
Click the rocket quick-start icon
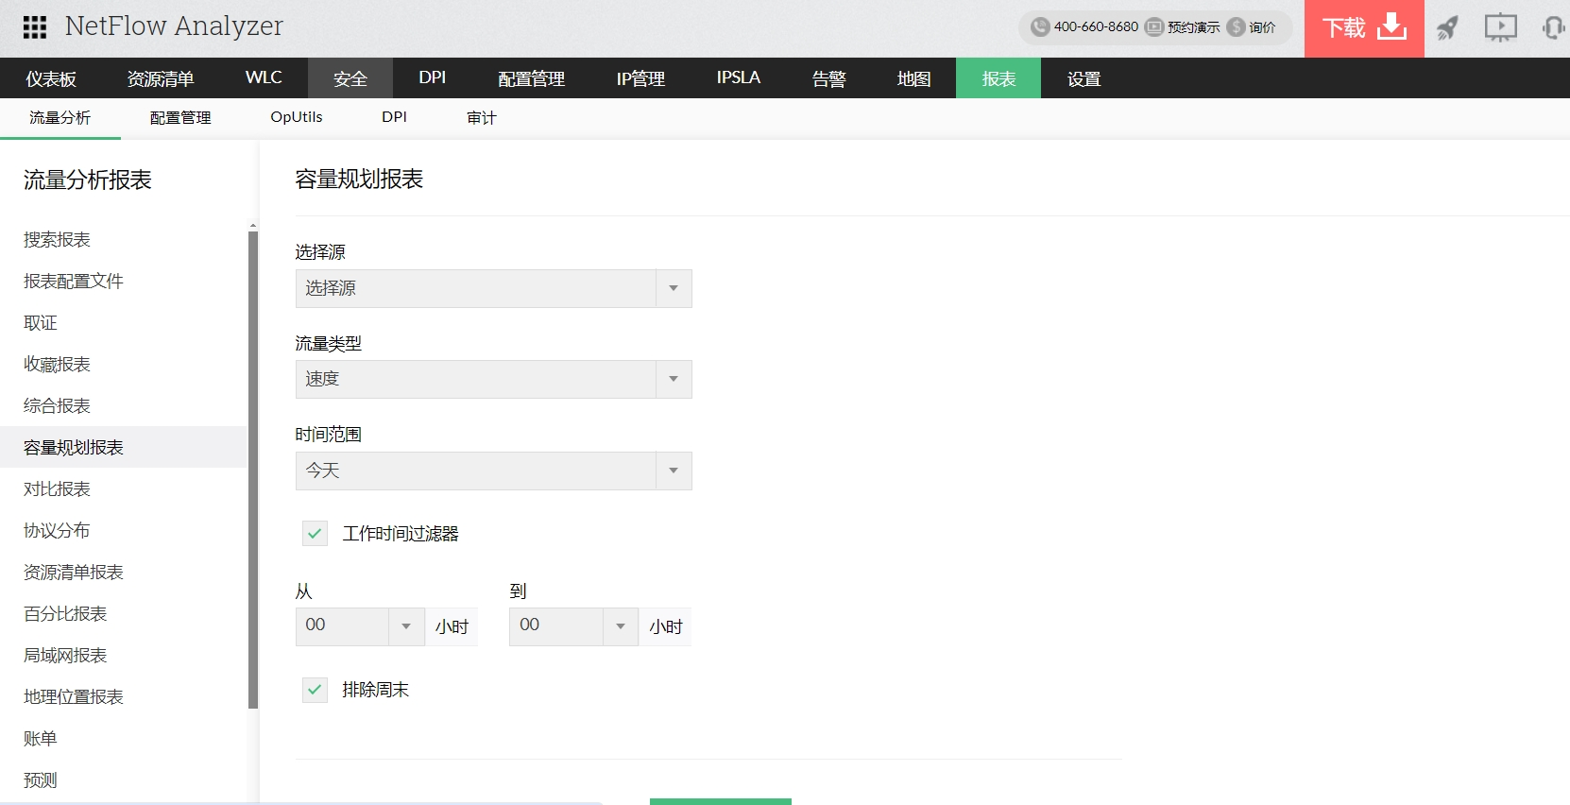pyautogui.click(x=1447, y=28)
